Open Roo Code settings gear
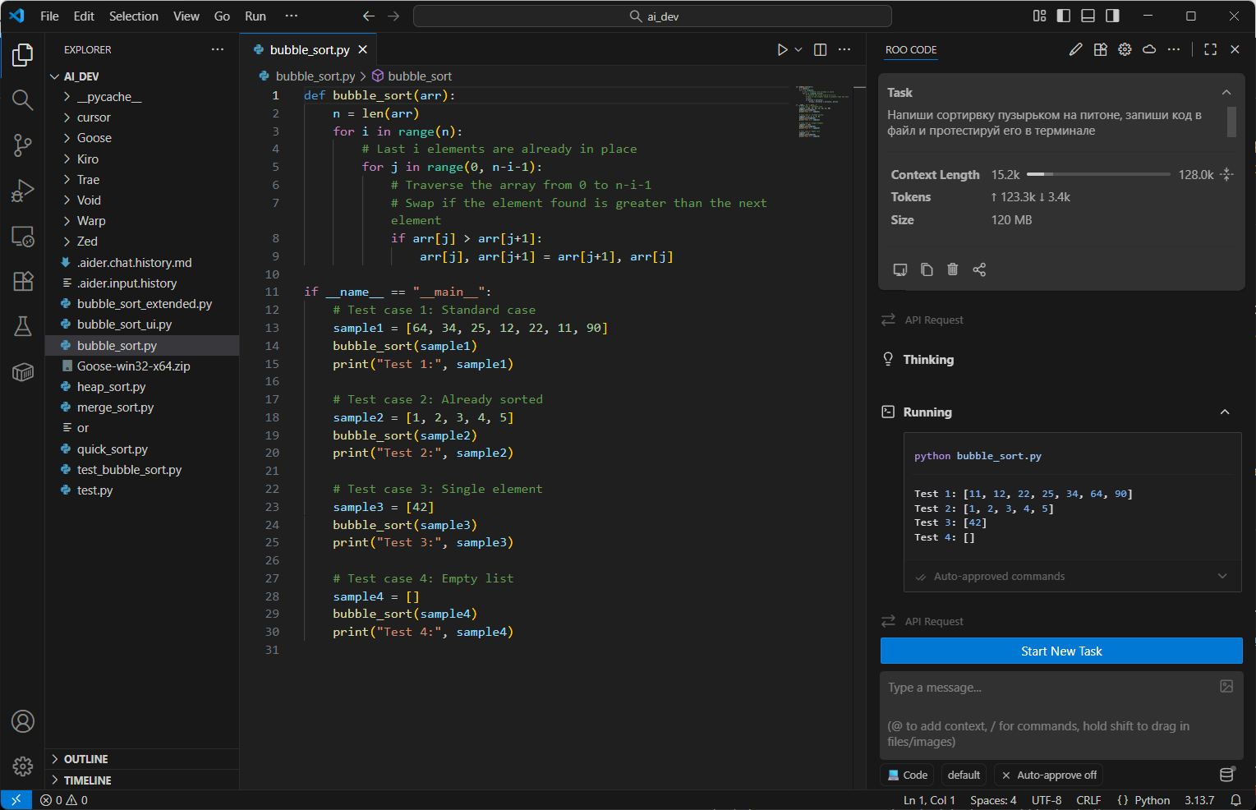Image resolution: width=1256 pixels, height=810 pixels. click(1125, 50)
